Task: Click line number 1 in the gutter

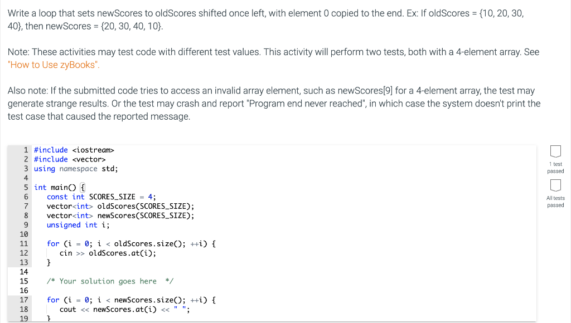Action: click(x=26, y=150)
